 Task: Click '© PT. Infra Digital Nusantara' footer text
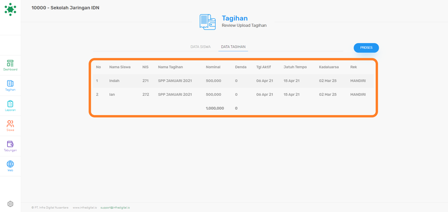[x=50, y=208]
